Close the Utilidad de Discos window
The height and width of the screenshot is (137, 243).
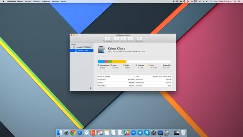71,35
